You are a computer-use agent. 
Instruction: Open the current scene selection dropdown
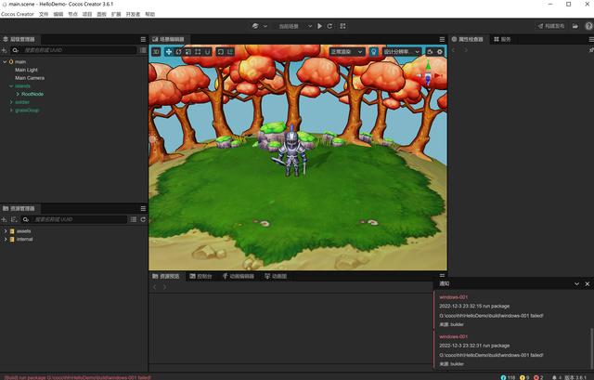click(295, 26)
